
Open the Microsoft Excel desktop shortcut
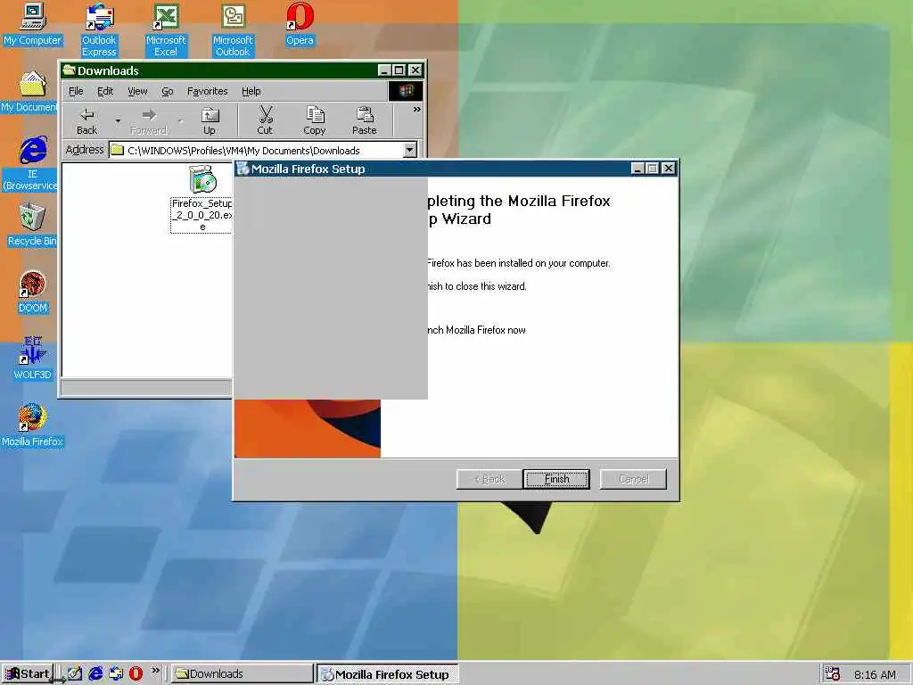(166, 29)
